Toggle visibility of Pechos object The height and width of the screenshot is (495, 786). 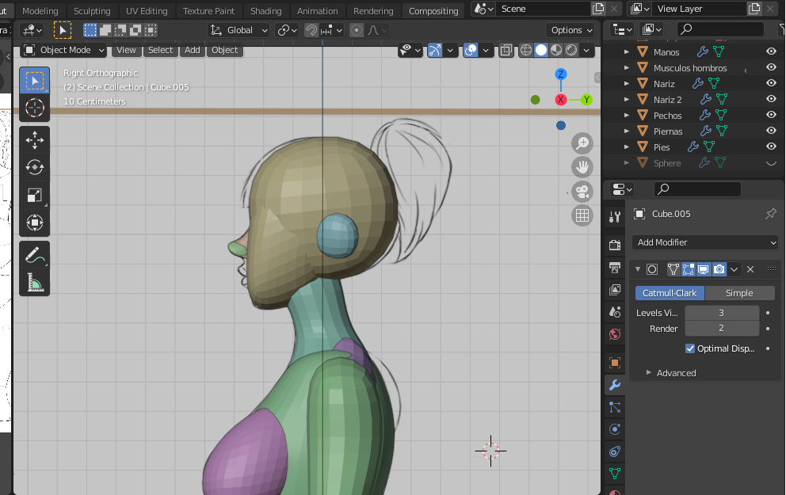click(771, 116)
